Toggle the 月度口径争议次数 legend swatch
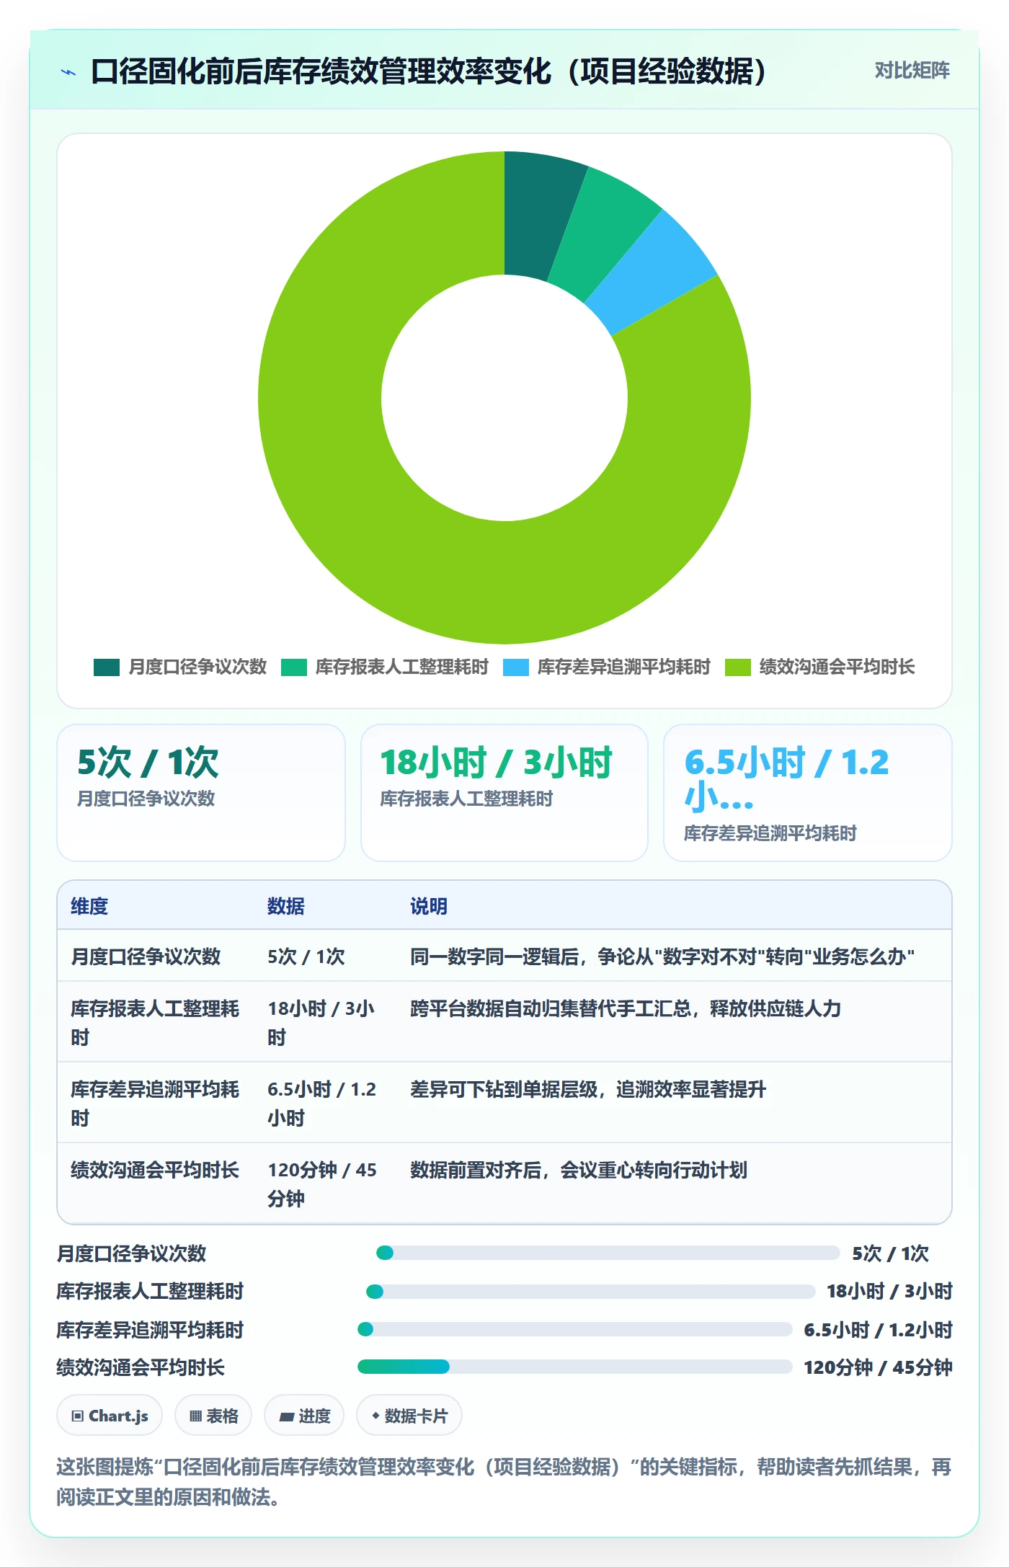 tap(107, 667)
